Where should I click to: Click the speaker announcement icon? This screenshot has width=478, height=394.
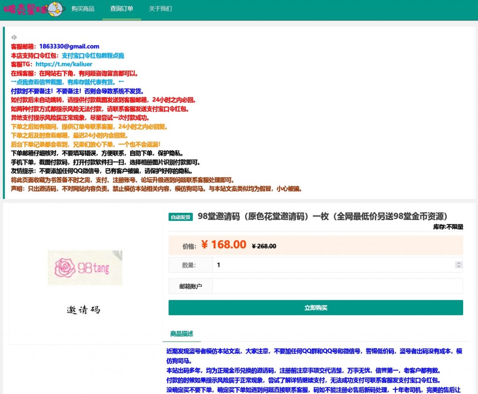(x=14, y=37)
